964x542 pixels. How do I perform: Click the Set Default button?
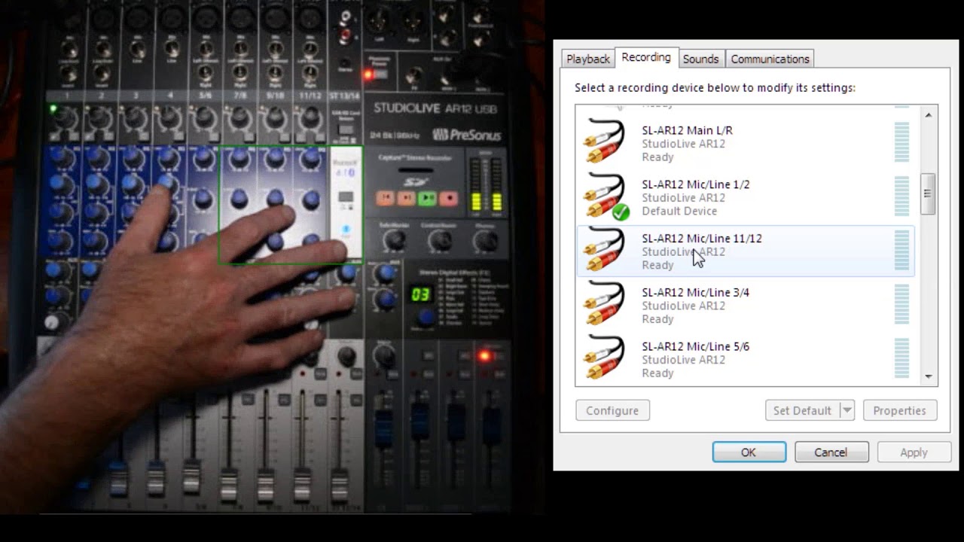click(x=802, y=410)
